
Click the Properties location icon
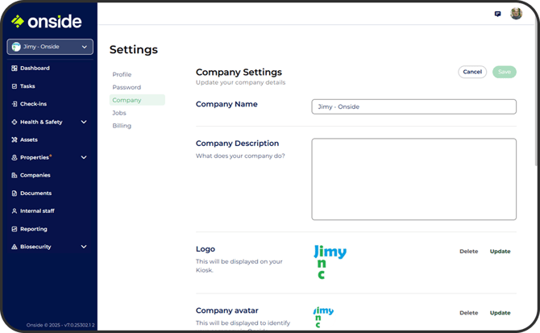[x=15, y=157]
